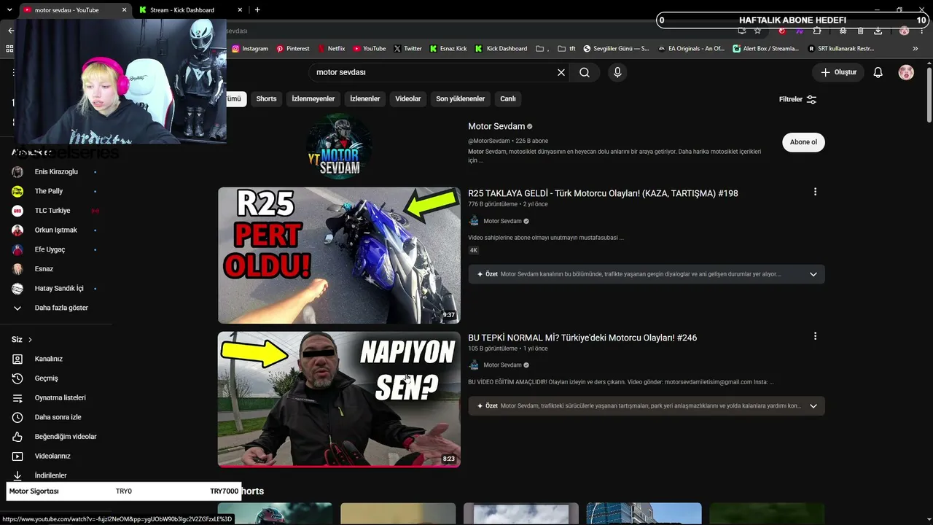
Task: Play the R25 PERT OLDU thumbnail video
Action: pos(339,255)
